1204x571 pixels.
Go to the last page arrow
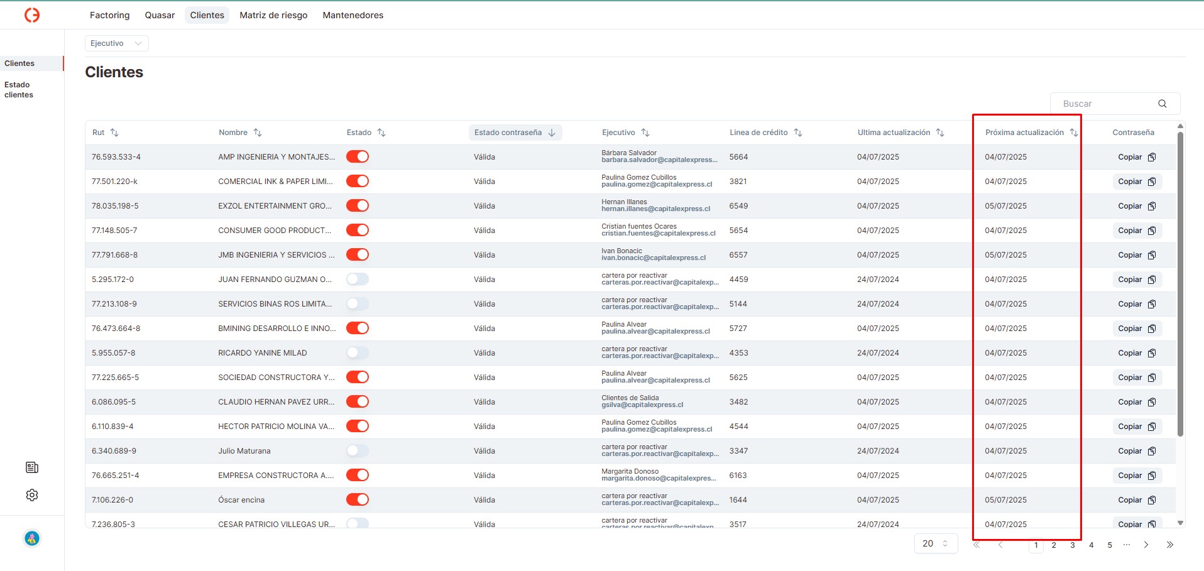tap(1169, 545)
